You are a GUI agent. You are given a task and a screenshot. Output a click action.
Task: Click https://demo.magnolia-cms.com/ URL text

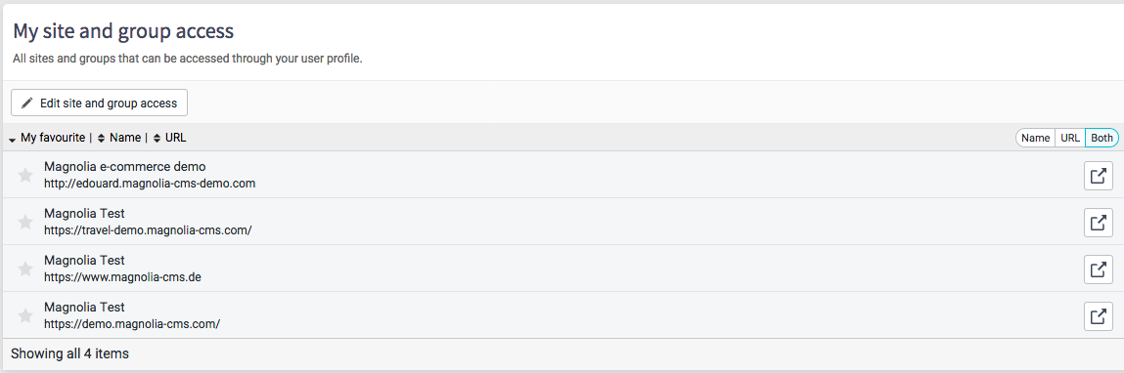point(132,323)
